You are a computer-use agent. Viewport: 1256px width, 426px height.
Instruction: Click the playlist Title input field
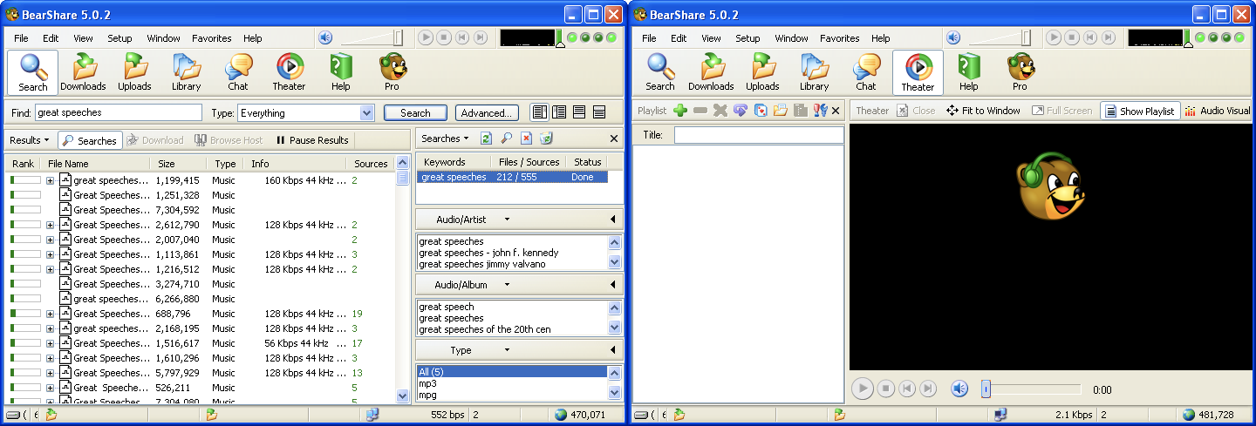[759, 135]
